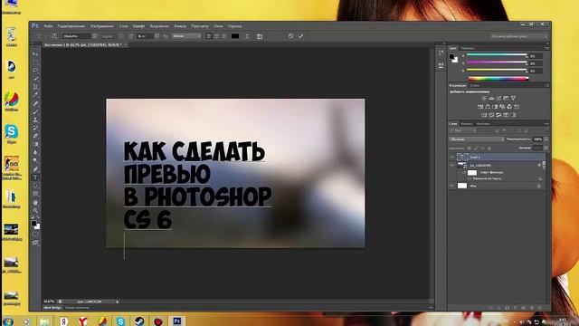
Task: Add a Curves adjustment
Action: (x=498, y=99)
